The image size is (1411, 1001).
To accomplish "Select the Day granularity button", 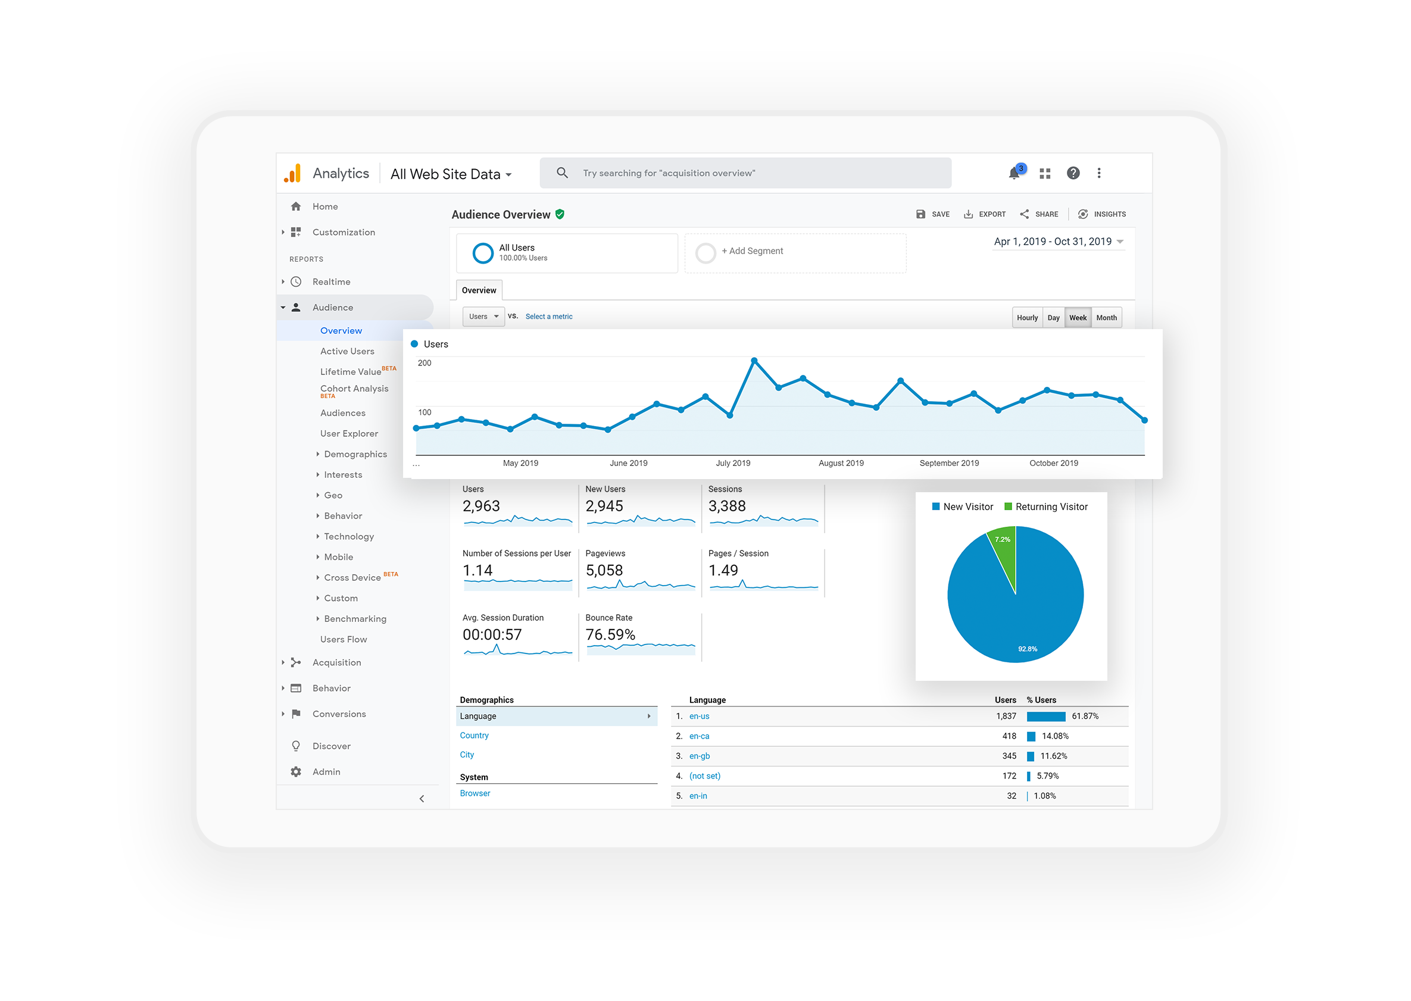I will tap(1053, 318).
